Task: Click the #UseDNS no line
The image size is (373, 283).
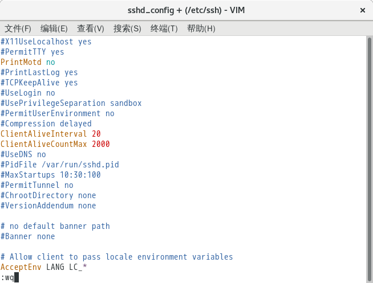Action: point(23,154)
